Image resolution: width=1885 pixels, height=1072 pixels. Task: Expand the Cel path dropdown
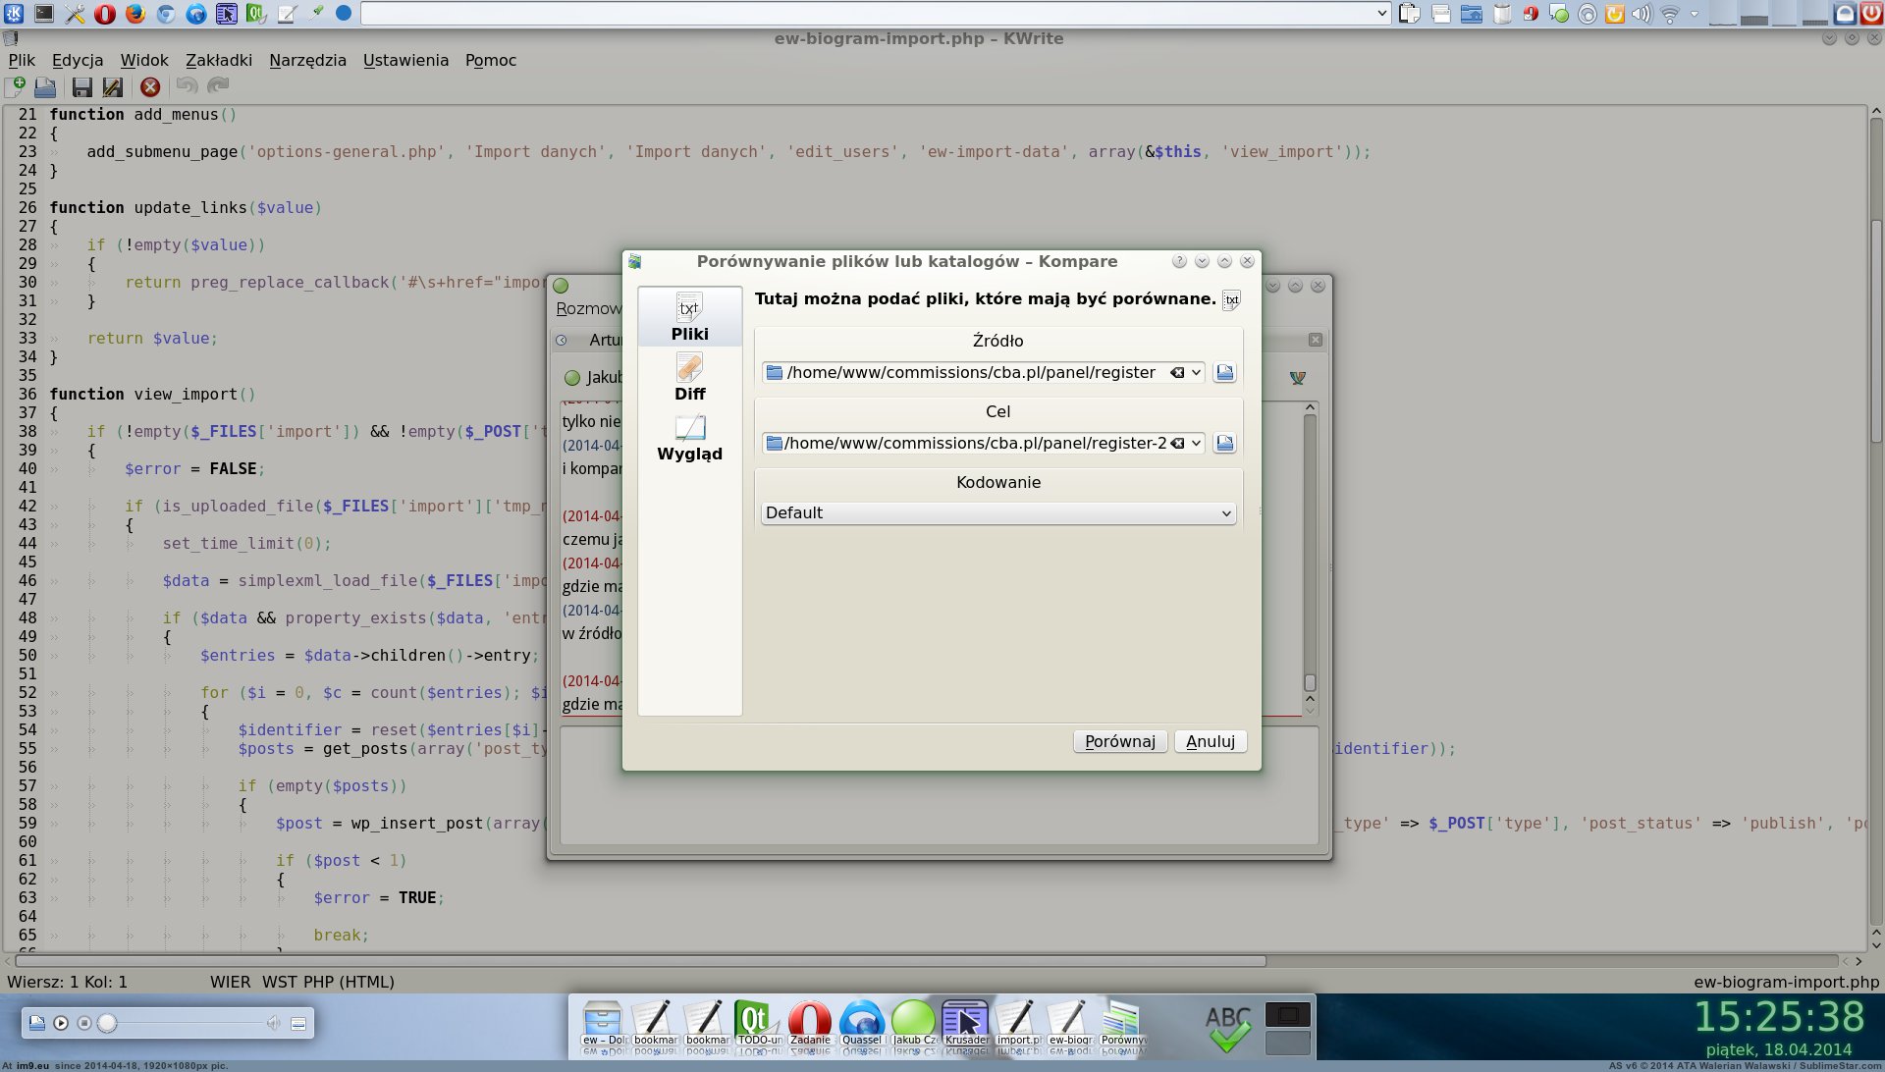1196,444
